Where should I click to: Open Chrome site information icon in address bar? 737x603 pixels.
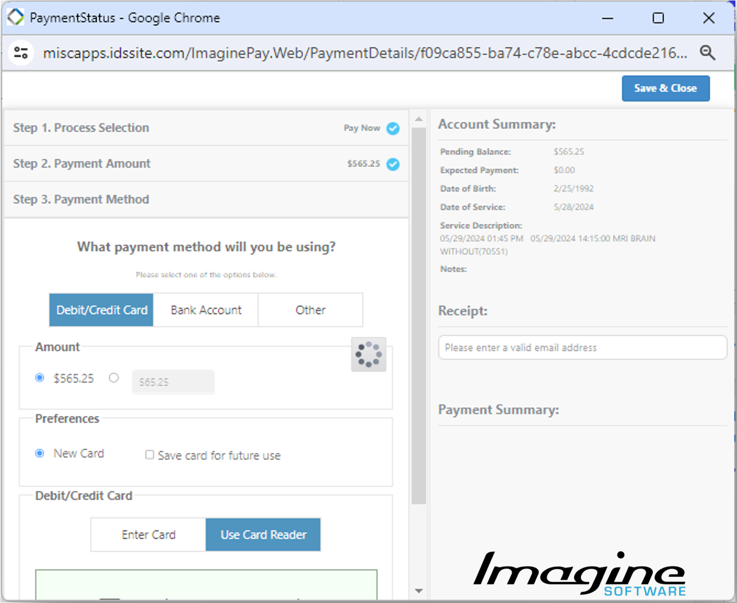21,53
